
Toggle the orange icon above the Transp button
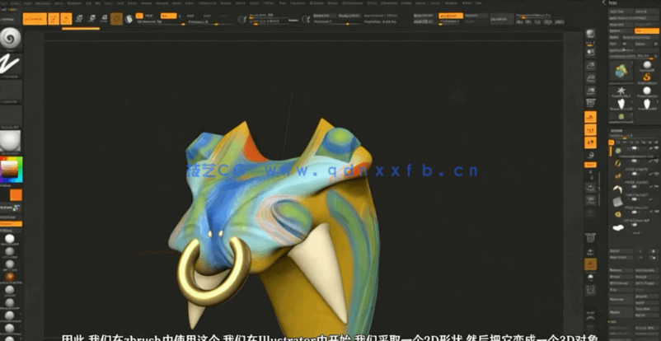pos(590,264)
